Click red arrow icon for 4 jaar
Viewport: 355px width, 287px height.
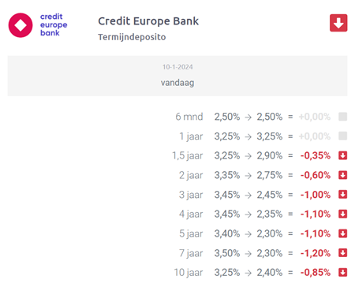(x=342, y=214)
